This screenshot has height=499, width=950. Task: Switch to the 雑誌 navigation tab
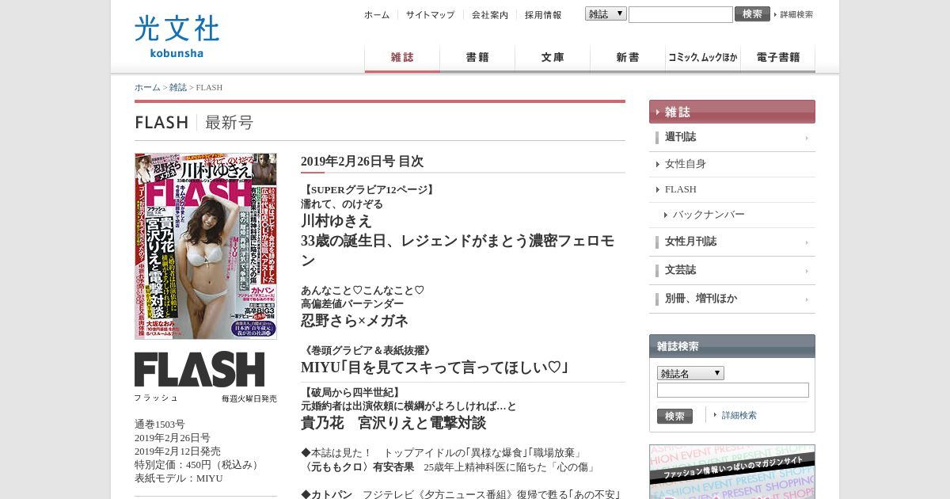coord(402,59)
